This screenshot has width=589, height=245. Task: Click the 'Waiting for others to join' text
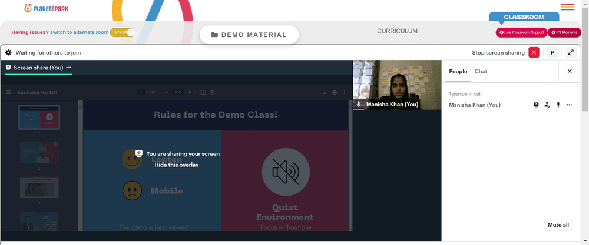pyautogui.click(x=48, y=53)
